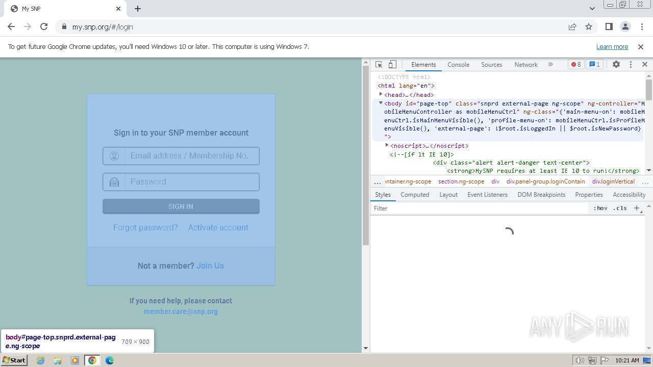
Task: Open Chrome's main menu
Action: coord(641,27)
